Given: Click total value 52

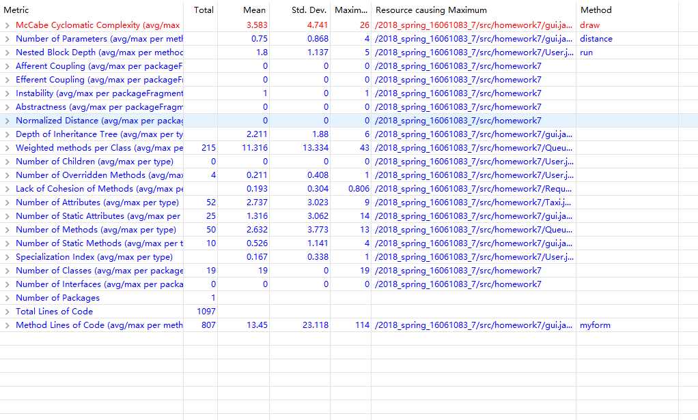Looking at the screenshot, I should tap(211, 202).
